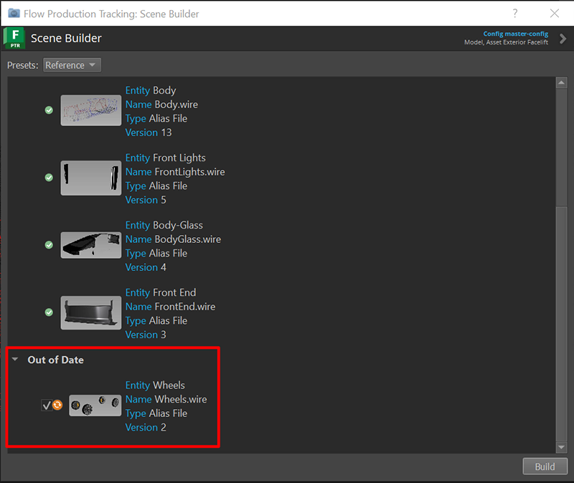The height and width of the screenshot is (483, 574).
Task: Click the Flow PTR logo icon
Action: (x=14, y=38)
